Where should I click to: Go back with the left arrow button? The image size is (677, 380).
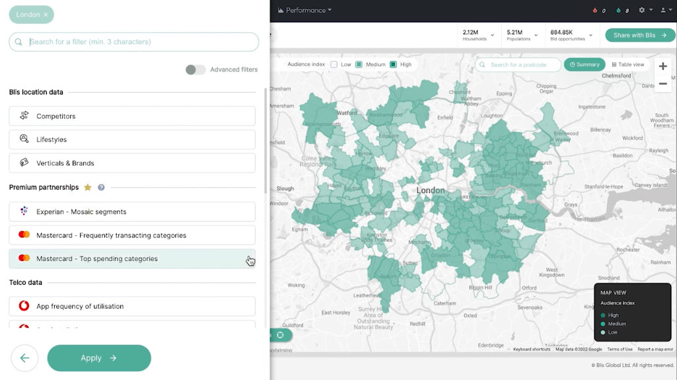point(24,358)
